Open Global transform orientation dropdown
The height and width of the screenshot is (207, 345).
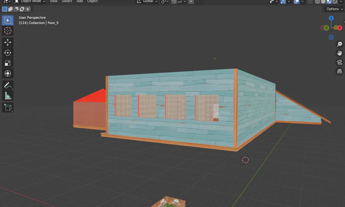pos(147,1)
